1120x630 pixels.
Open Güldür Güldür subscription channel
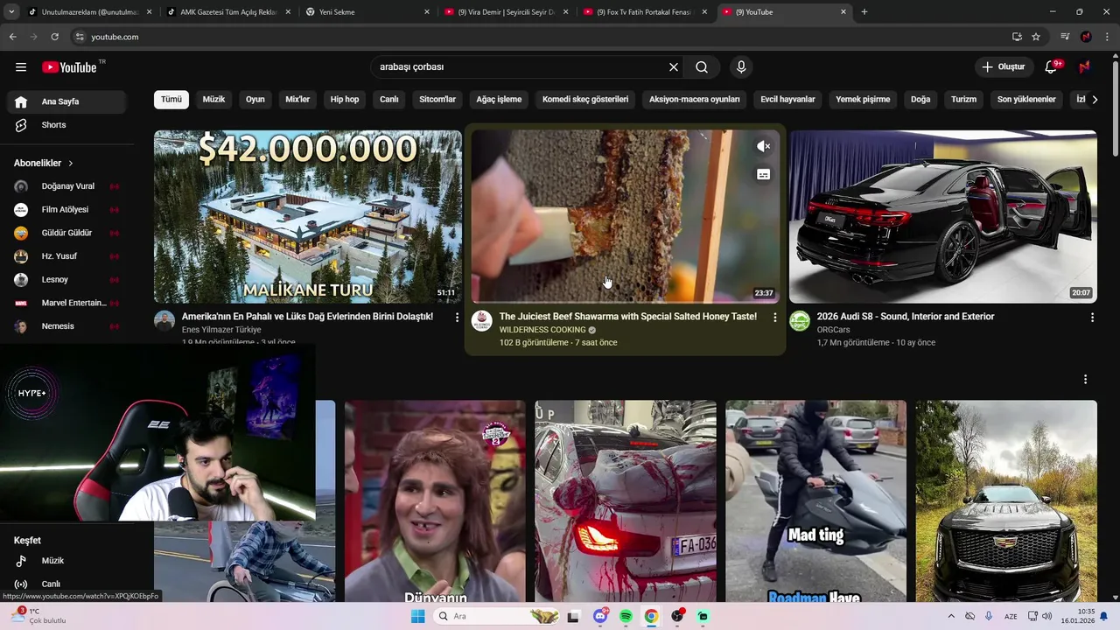click(66, 234)
